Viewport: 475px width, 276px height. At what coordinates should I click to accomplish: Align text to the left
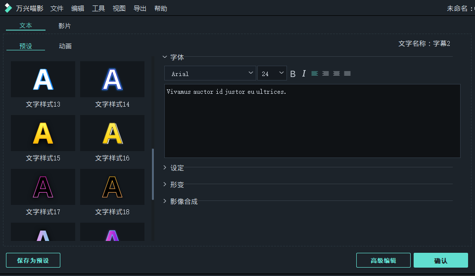315,74
